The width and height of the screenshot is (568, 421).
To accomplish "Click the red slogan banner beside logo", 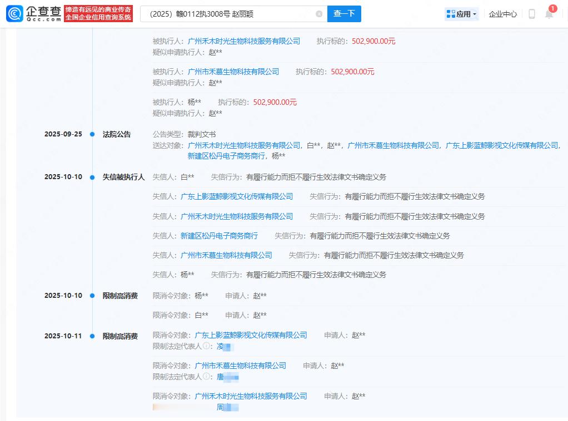I will coord(98,13).
